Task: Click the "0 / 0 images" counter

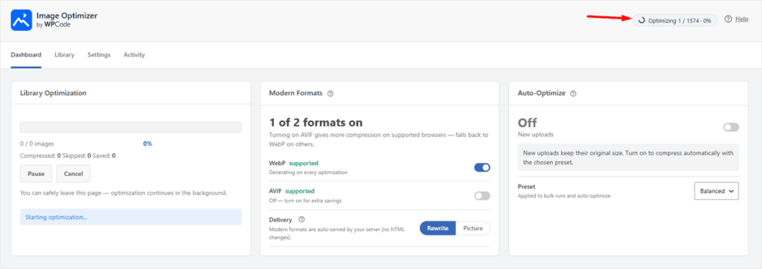Action: click(37, 143)
